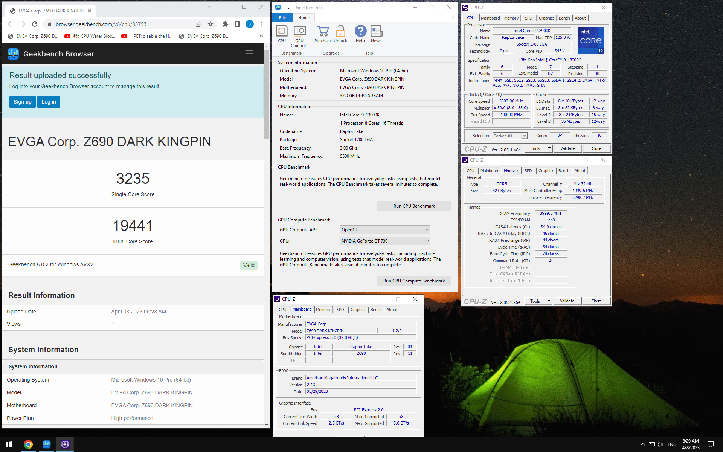
Task: Close the EVGA Corp. Z690 browser tab
Action: tap(90, 11)
